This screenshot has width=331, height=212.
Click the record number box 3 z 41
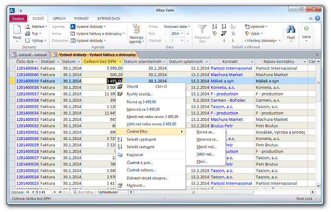43,192
